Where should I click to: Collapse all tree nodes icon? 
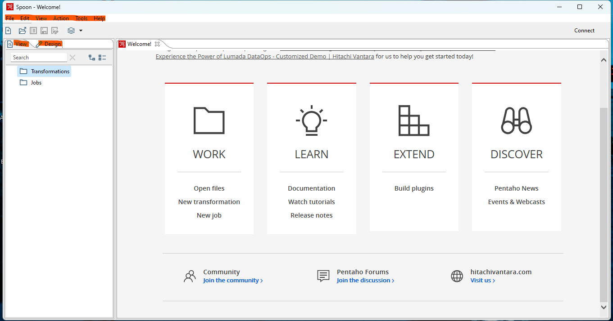tap(102, 58)
